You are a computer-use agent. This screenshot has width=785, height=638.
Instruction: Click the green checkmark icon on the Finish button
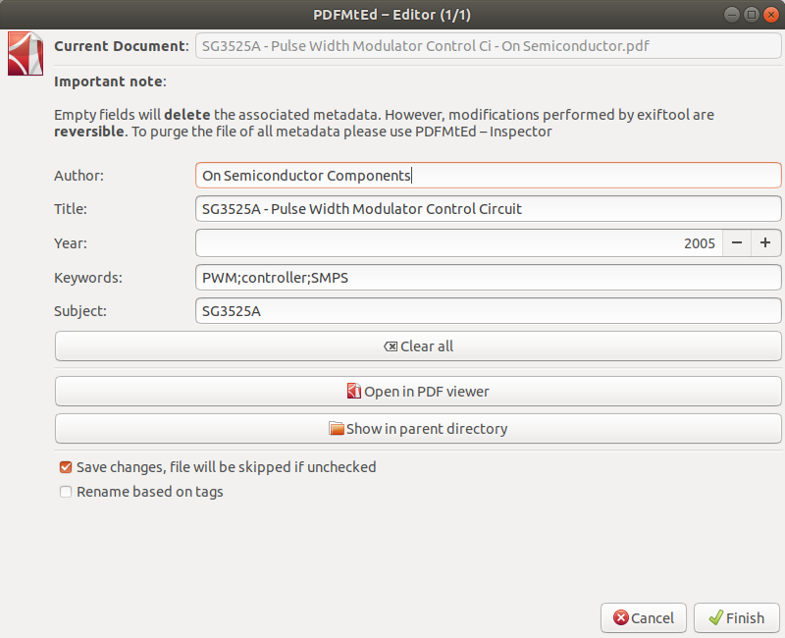tap(713, 617)
